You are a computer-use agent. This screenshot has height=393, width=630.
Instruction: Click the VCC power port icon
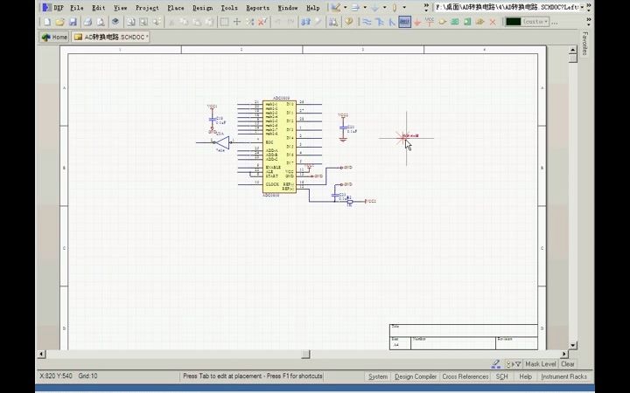point(430,22)
